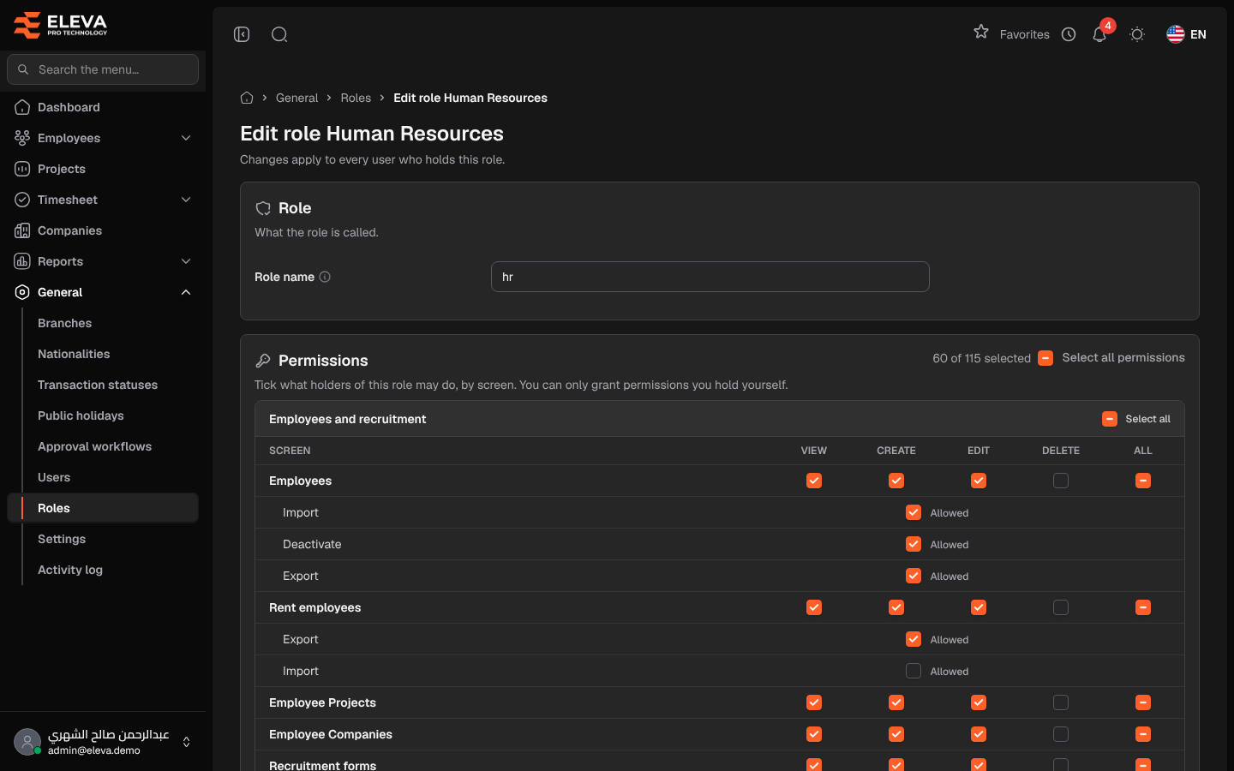The width and height of the screenshot is (1234, 771).
Task: Click the Dashboard icon in sidebar
Action: (22, 107)
